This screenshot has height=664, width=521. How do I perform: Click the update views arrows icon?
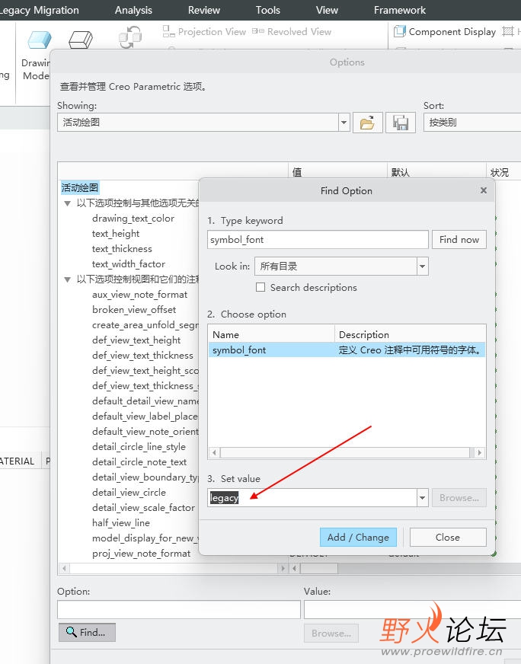pos(130,38)
